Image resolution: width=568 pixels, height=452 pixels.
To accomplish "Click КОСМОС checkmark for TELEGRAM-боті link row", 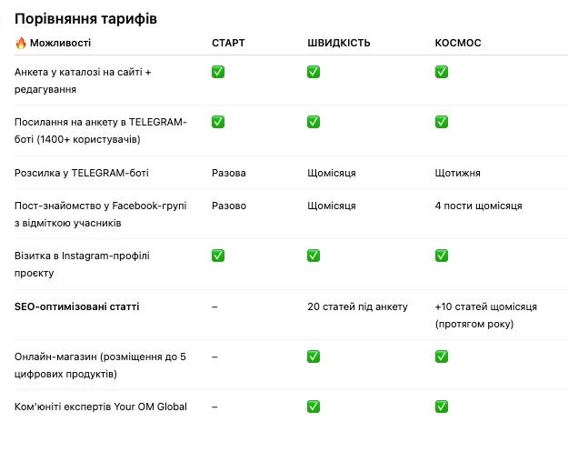I will pyautogui.click(x=442, y=122).
